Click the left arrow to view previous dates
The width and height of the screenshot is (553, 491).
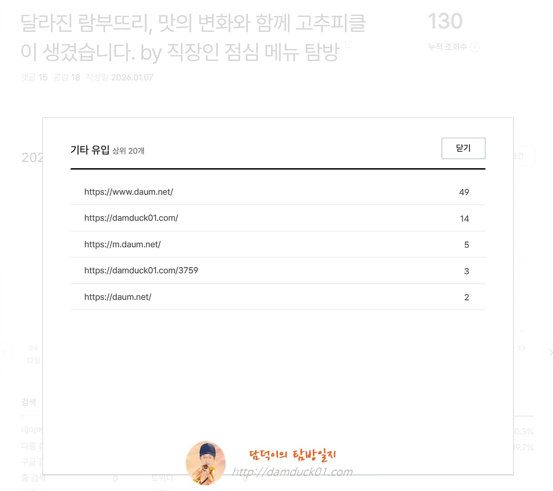click(x=4, y=352)
